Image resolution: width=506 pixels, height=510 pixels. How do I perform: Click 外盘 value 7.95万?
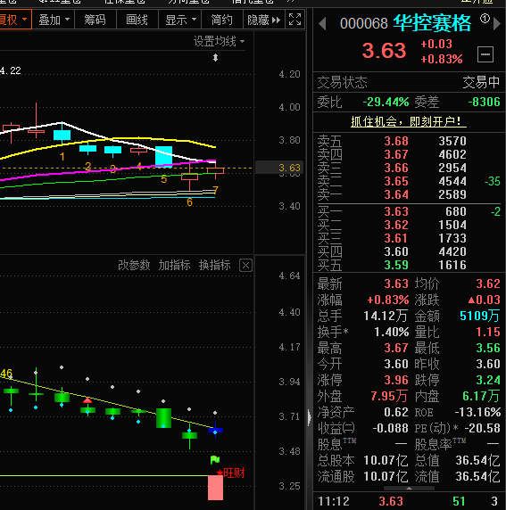point(389,396)
